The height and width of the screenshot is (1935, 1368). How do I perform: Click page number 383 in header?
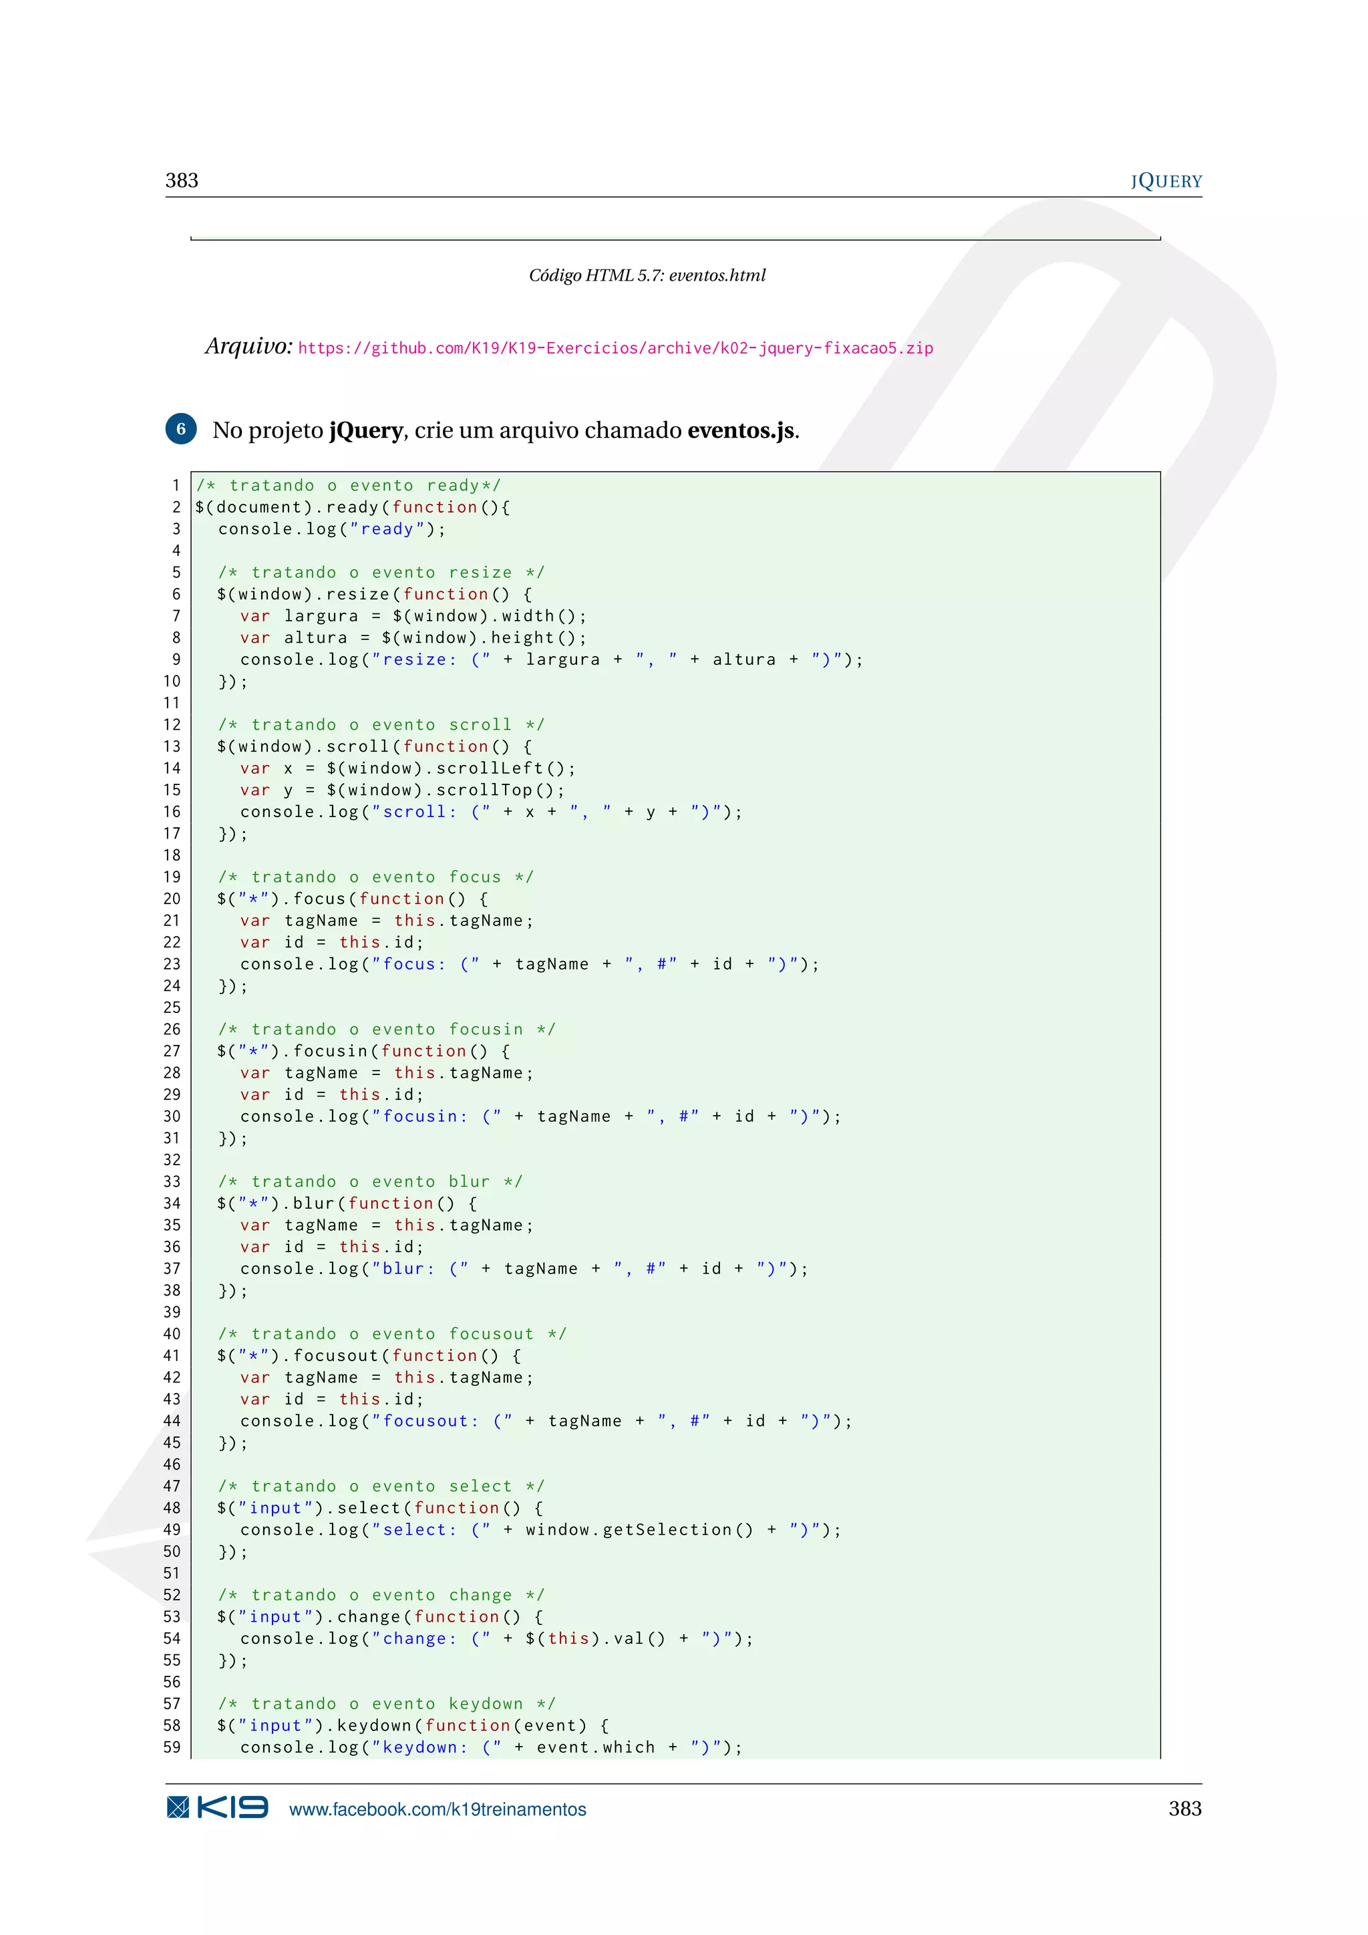182,180
